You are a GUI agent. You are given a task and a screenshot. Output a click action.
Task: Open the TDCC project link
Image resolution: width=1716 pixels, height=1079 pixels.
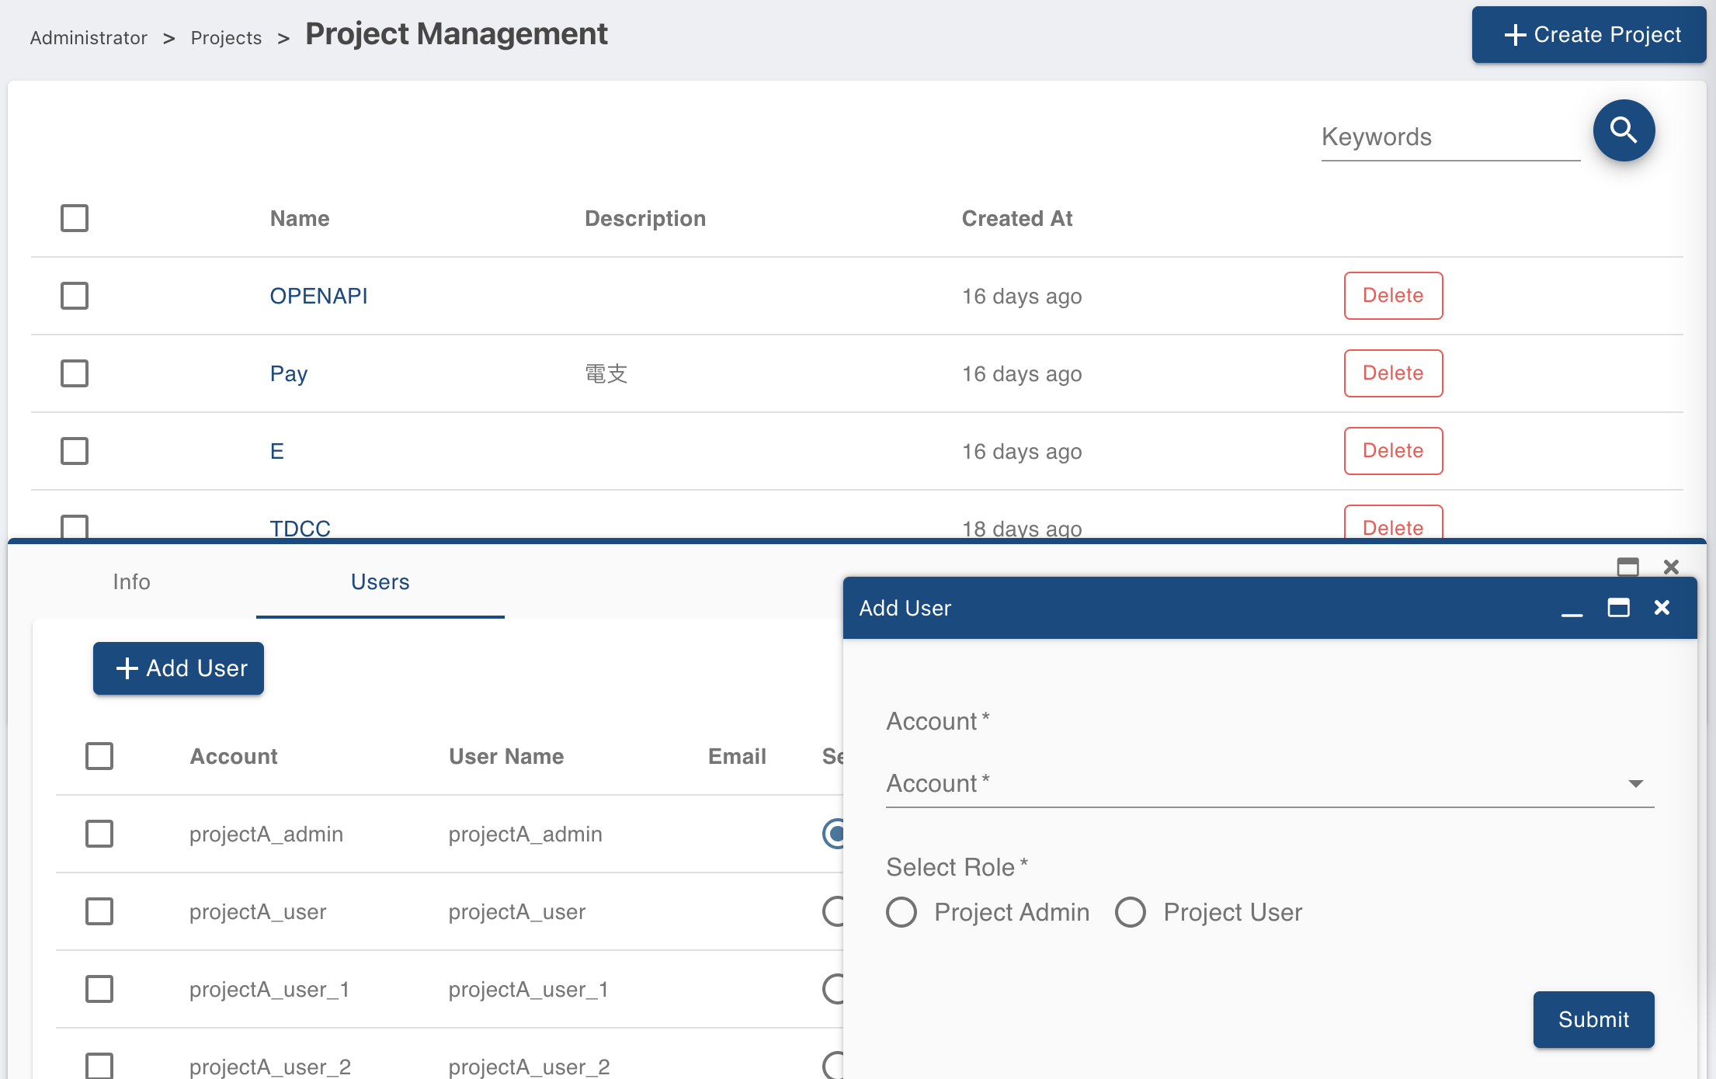click(x=300, y=528)
